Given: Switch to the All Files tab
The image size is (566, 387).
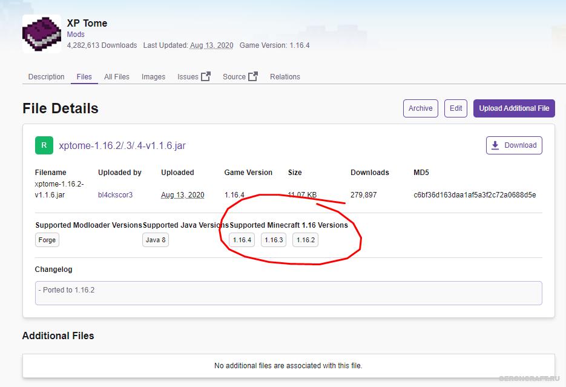Looking at the screenshot, I should click(117, 77).
